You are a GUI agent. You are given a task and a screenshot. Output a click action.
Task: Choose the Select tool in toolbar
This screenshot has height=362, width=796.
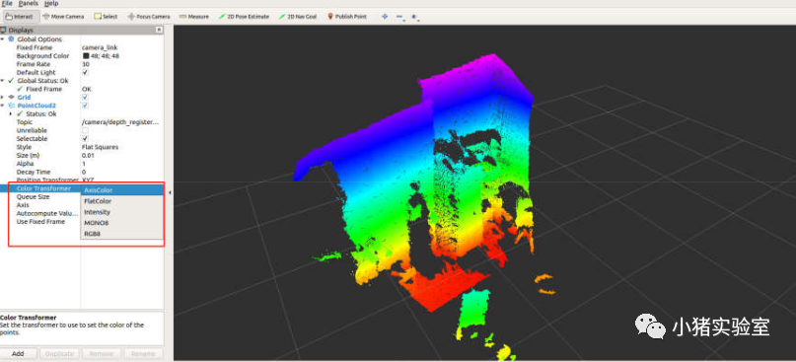[x=107, y=16]
